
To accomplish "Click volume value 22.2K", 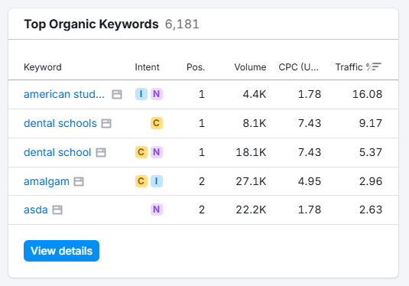I will [251, 210].
